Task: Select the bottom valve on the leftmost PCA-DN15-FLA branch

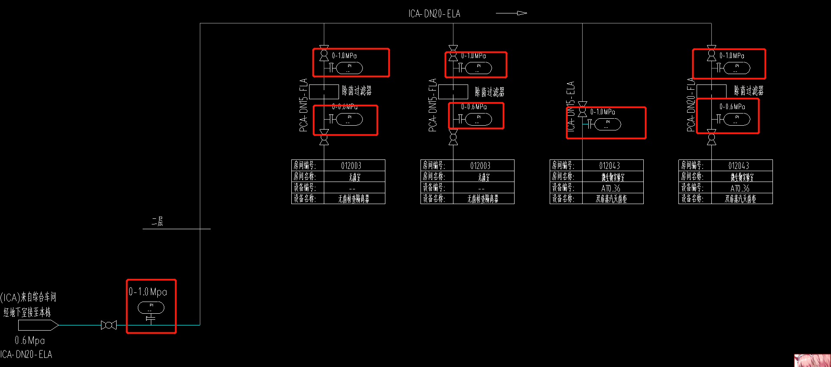Action: coord(324,137)
